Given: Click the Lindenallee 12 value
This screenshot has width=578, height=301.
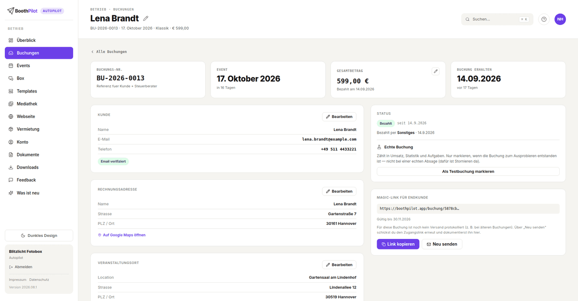Looking at the screenshot, I should click(343, 287).
